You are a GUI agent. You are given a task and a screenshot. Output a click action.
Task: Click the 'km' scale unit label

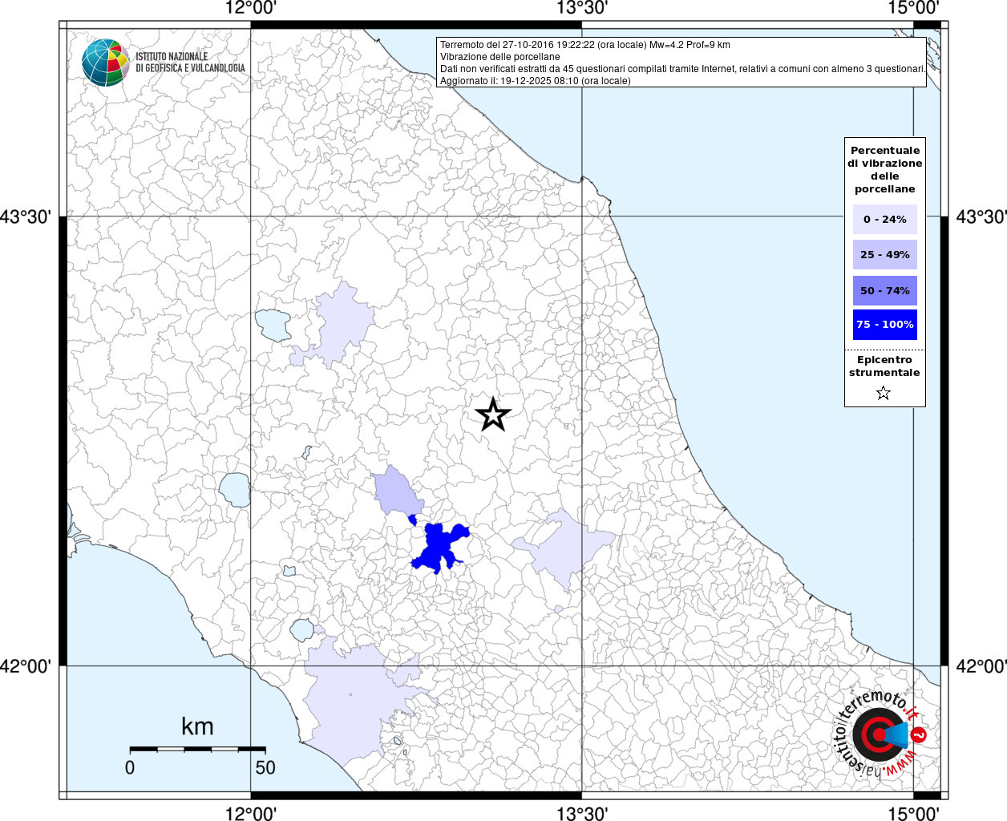click(197, 726)
